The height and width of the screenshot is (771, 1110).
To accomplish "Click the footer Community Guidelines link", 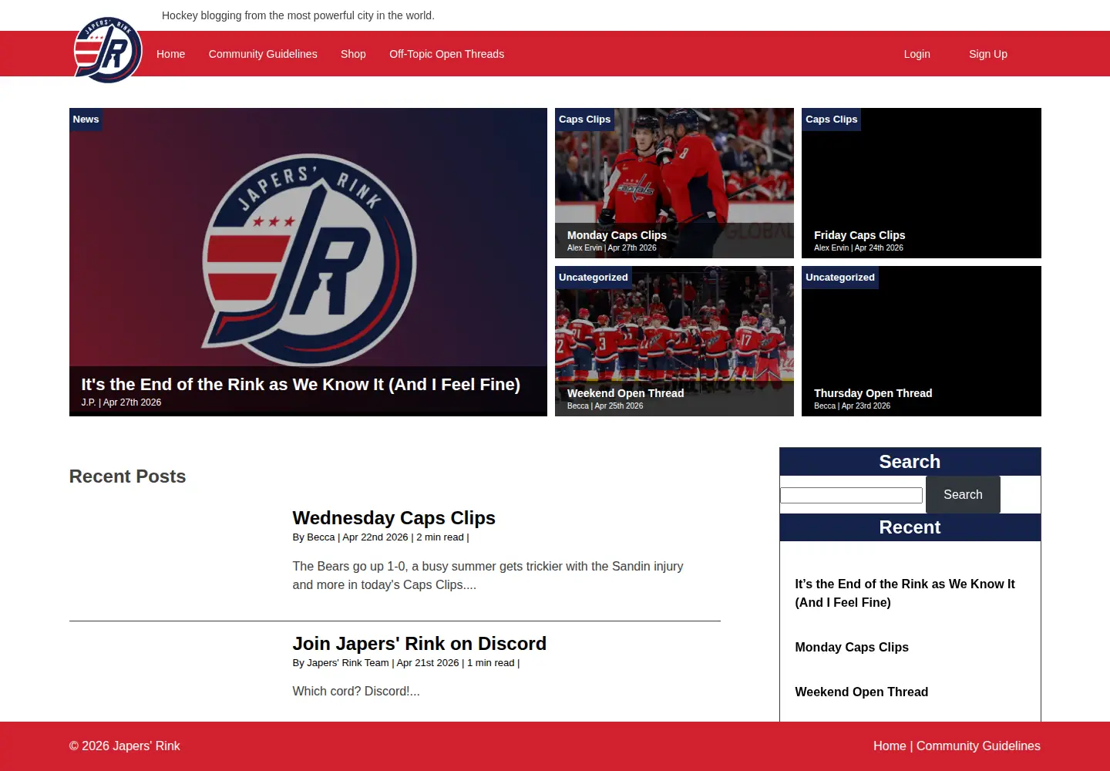I will point(978,746).
